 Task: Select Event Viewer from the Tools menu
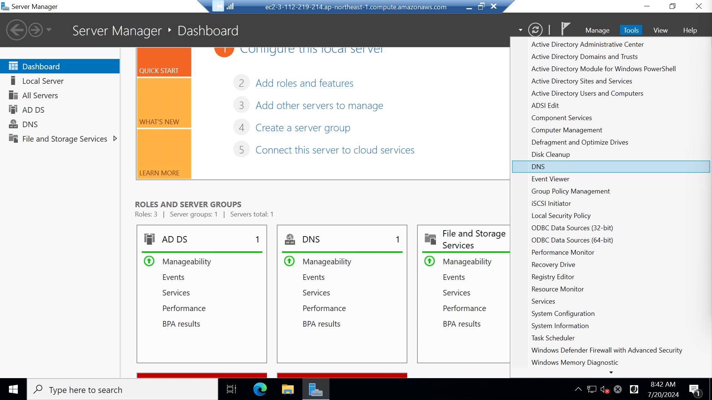(550, 179)
